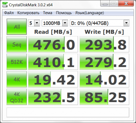This screenshot has width=136, height=123.
Task: Open the Файл menu
Action: [9, 13]
